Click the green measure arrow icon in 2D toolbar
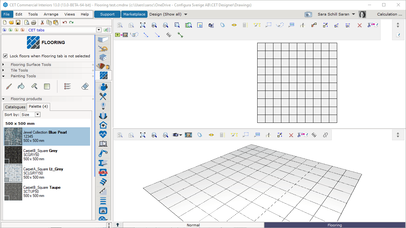The width and height of the screenshot is (406, 228). (x=180, y=35)
